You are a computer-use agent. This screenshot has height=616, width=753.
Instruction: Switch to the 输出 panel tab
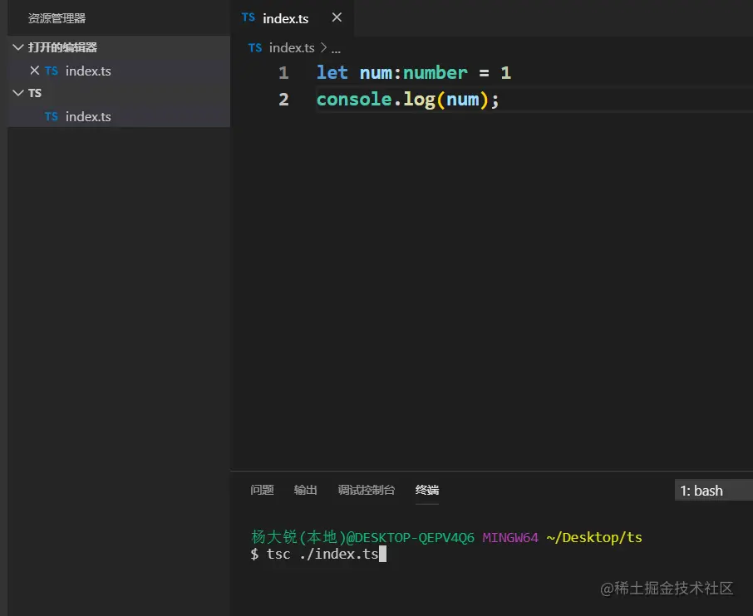coord(305,490)
